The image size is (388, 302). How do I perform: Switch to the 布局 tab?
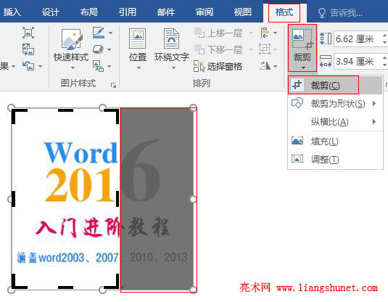tap(88, 12)
